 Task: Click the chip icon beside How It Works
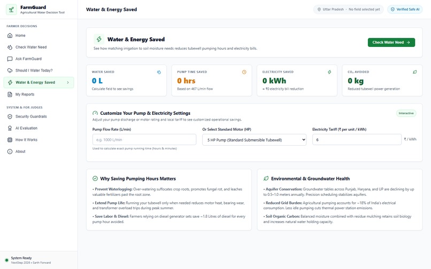tap(10, 140)
